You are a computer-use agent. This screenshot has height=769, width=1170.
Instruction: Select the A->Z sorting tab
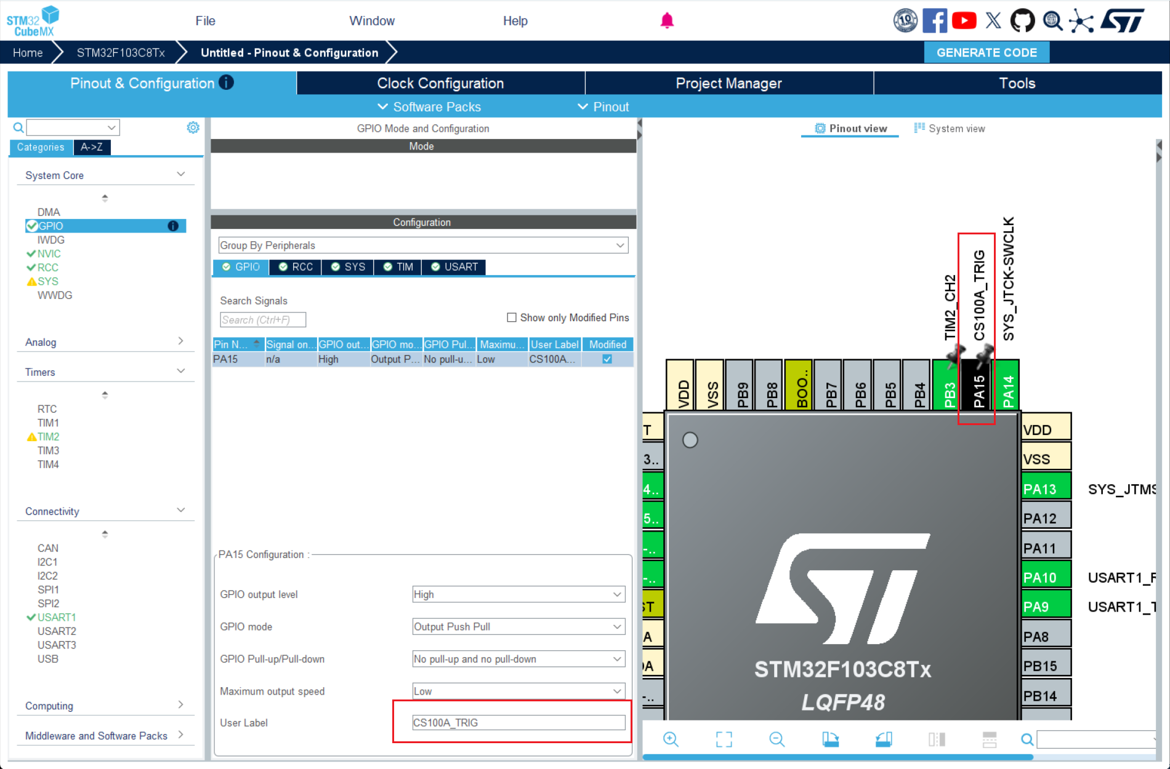[92, 147]
